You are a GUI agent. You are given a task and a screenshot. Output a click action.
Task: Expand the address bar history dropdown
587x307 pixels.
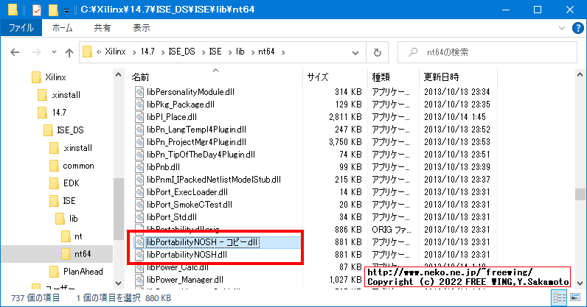pos(355,53)
